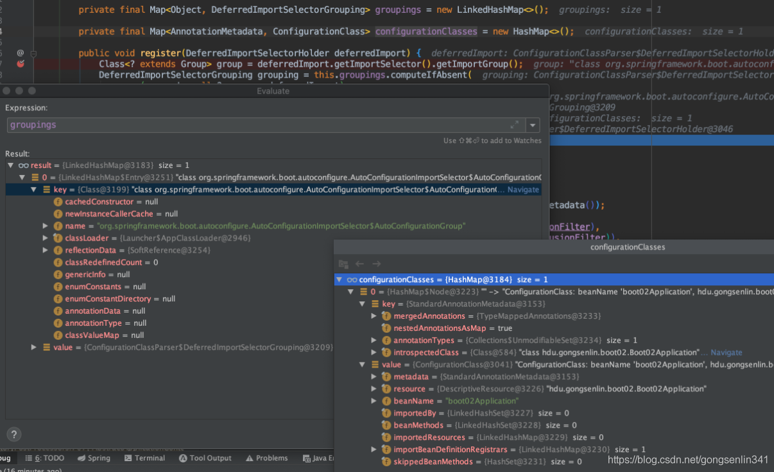This screenshot has height=472, width=774.
Task: Open the Problems tool window
Action: (x=267, y=459)
